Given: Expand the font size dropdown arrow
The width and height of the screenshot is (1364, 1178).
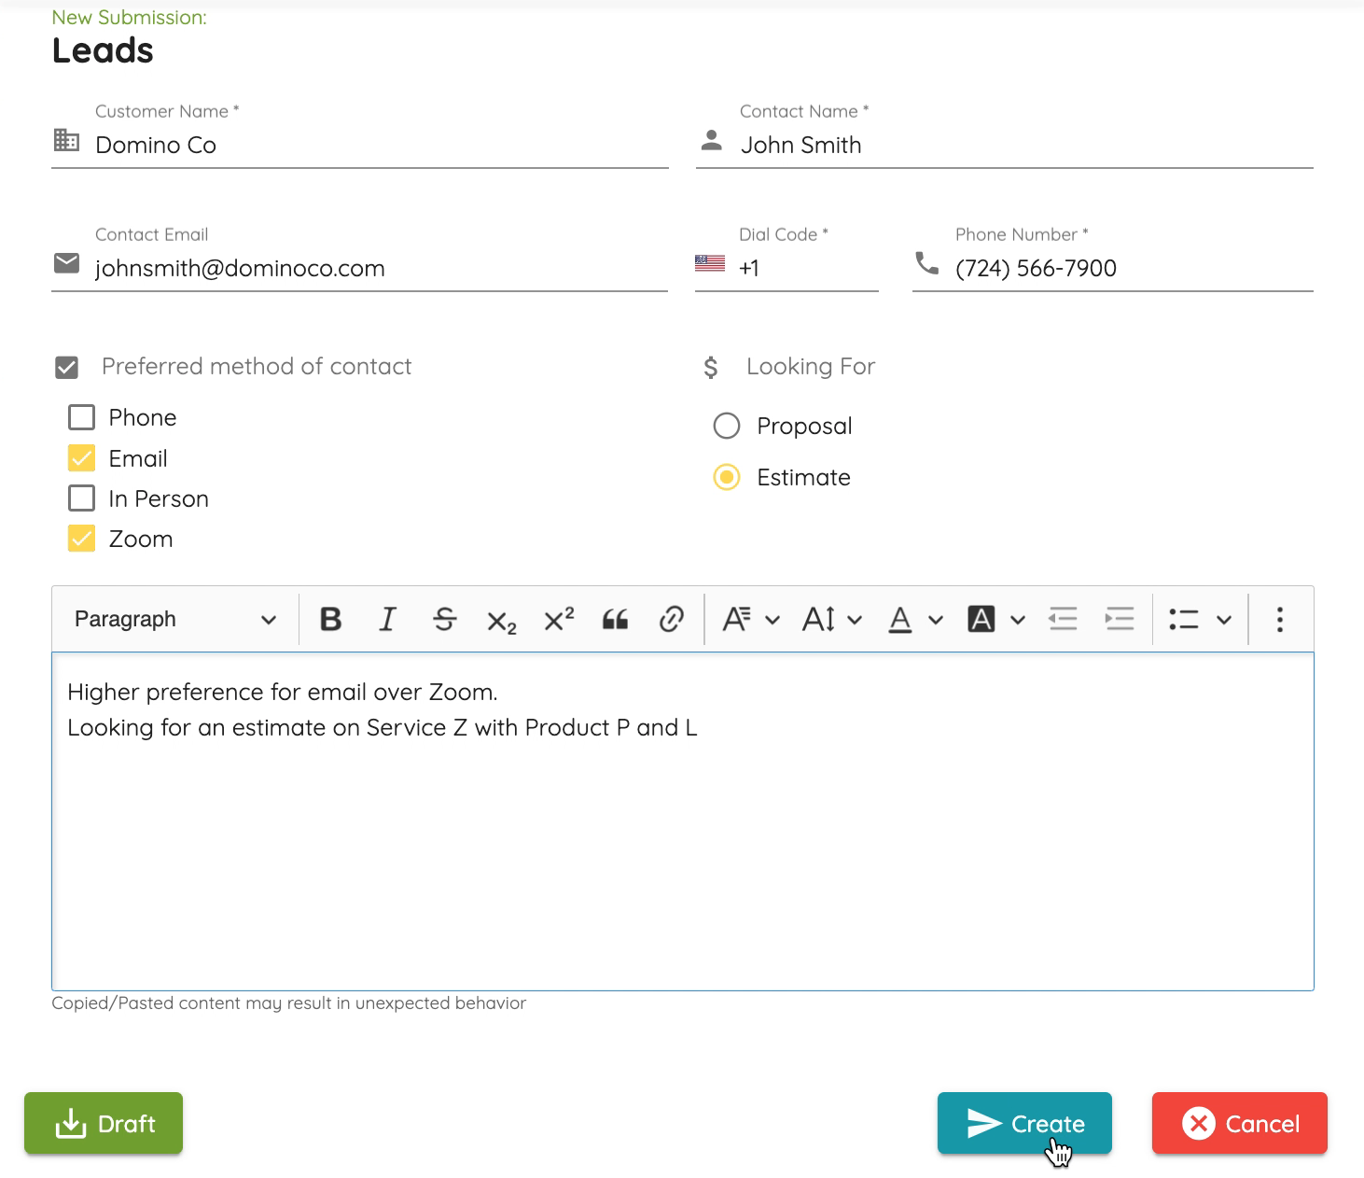Looking at the screenshot, I should click(x=855, y=620).
